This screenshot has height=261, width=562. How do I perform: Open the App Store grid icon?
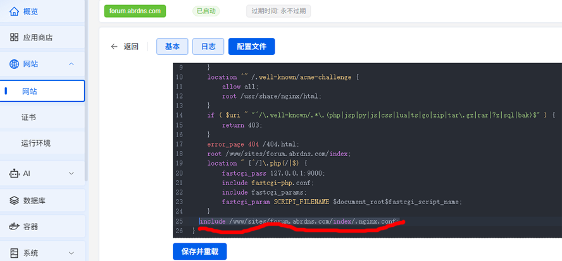pos(14,37)
